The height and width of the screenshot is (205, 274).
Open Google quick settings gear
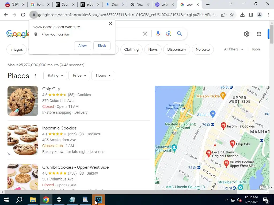coord(246,34)
